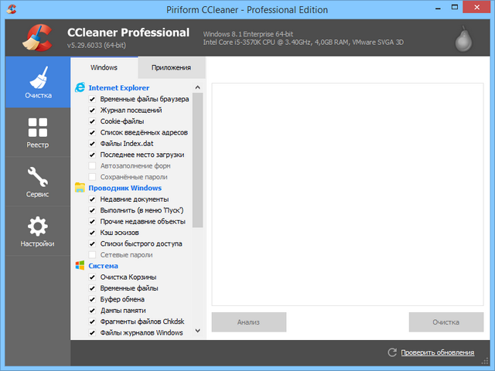Open the Настройки options section

coord(38,231)
